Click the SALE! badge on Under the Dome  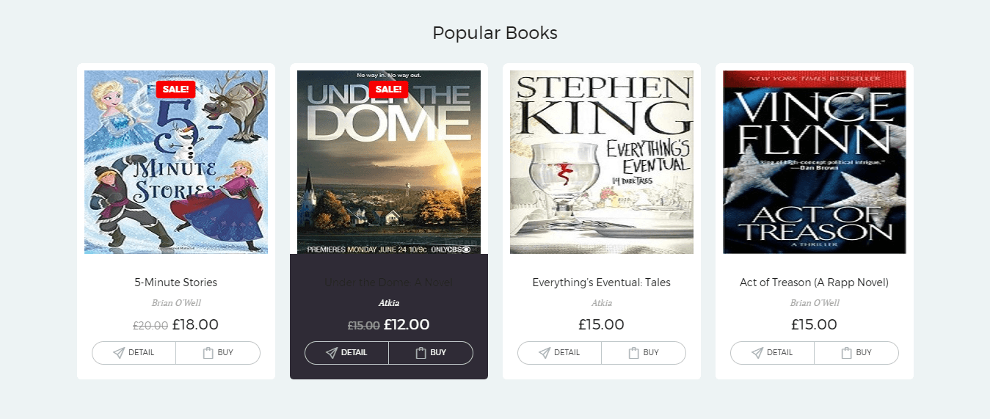pyautogui.click(x=388, y=90)
